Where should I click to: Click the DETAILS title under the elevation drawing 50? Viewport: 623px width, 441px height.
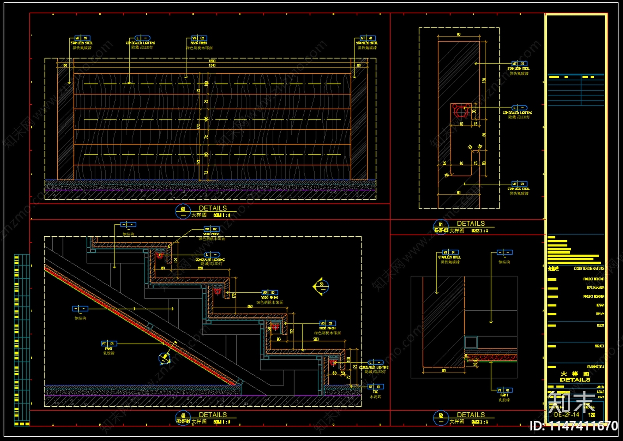(213, 208)
